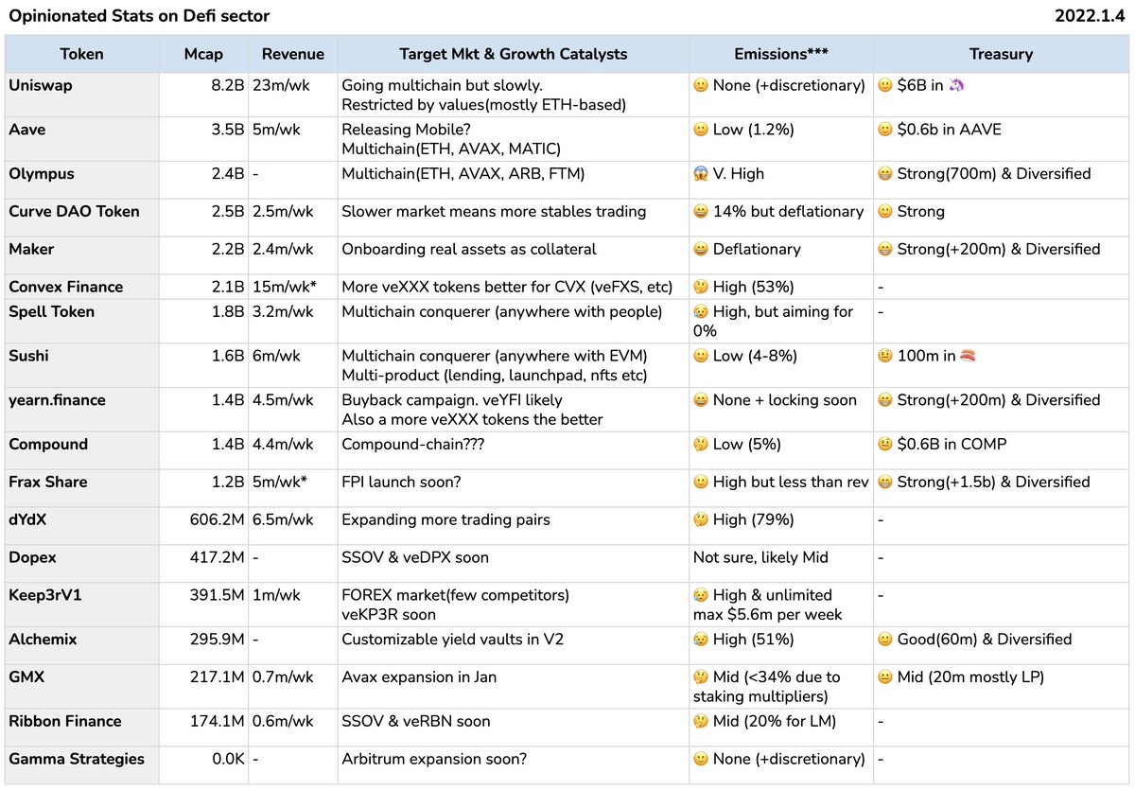
Task: Click the Mcap column header
Action: pyautogui.click(x=204, y=54)
